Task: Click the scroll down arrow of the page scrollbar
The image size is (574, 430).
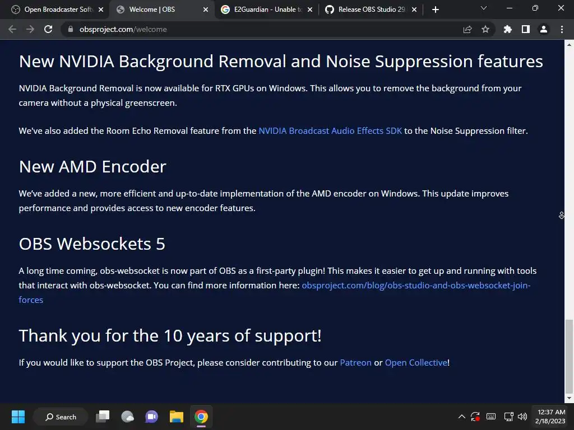Action: pos(569,398)
